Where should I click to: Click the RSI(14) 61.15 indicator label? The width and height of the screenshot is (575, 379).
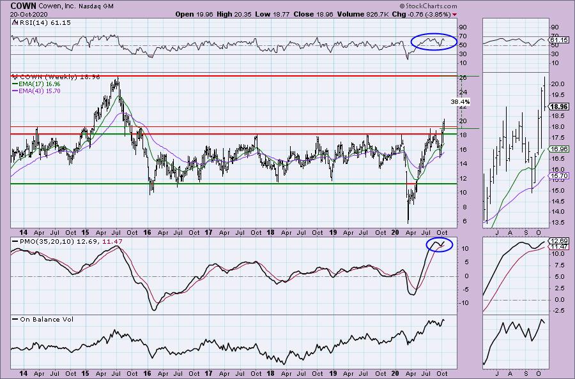pos(44,22)
